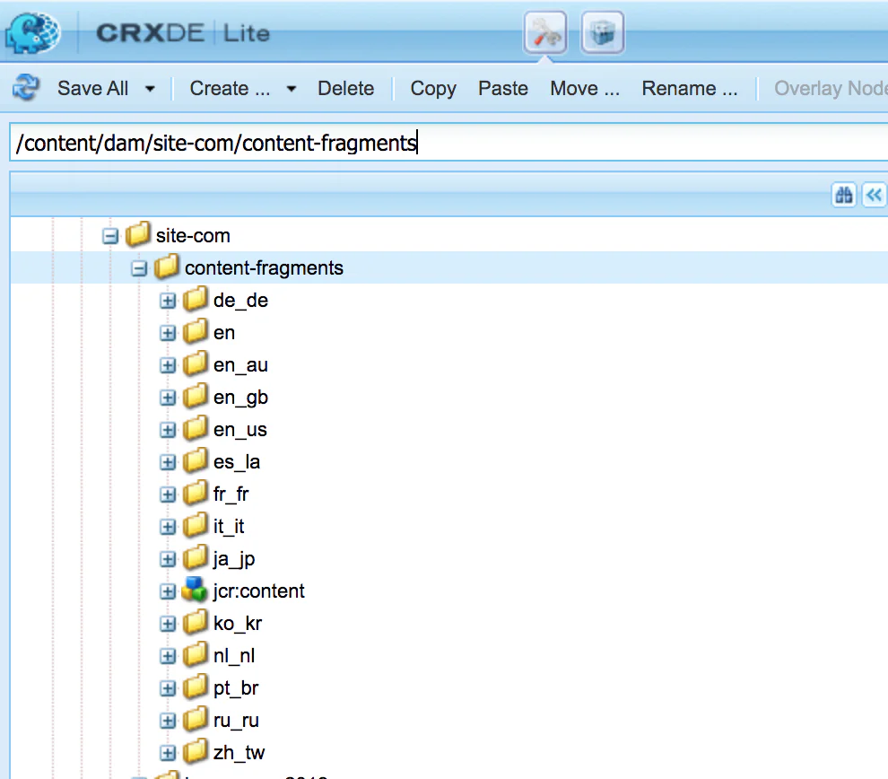Click the repository path input field
888x779 pixels.
pyautogui.click(x=448, y=142)
